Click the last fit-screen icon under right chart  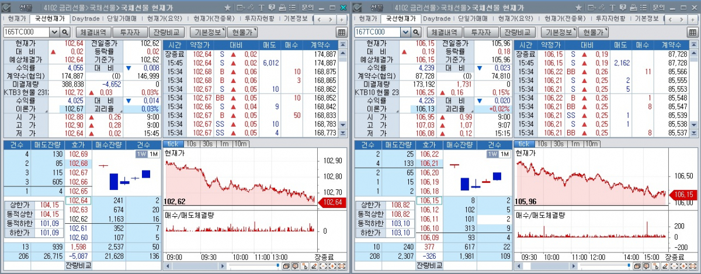(693, 266)
